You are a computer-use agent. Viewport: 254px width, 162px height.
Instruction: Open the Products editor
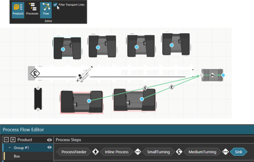(x=18, y=10)
